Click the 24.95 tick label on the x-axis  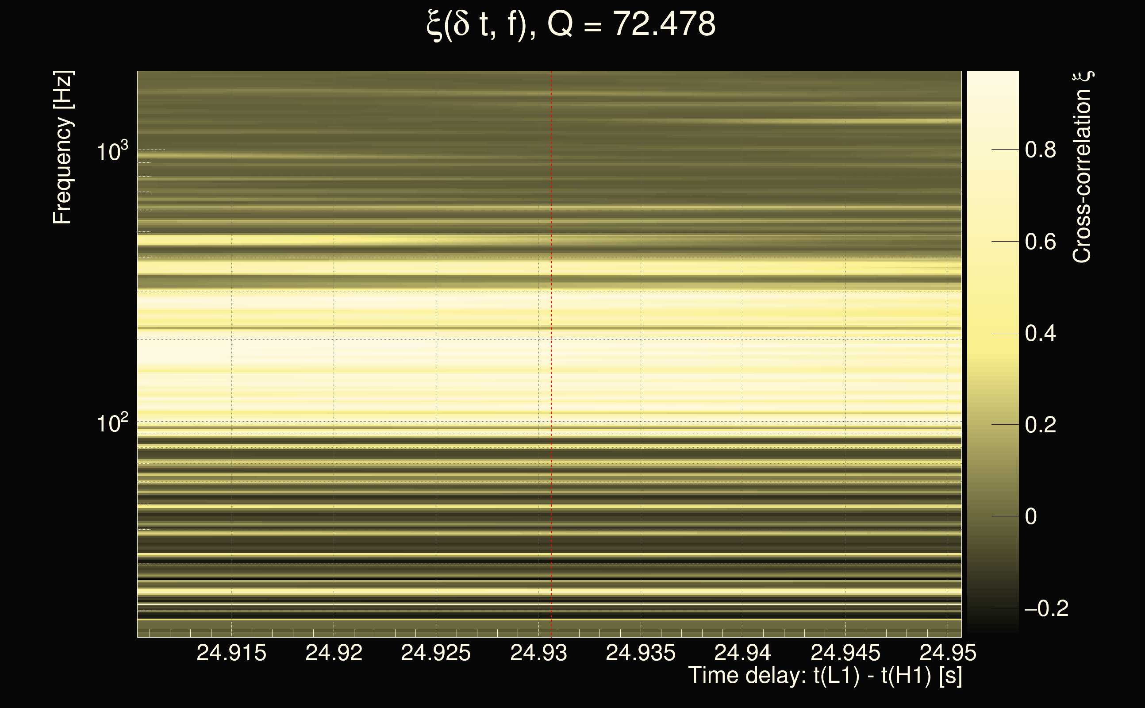(948, 653)
